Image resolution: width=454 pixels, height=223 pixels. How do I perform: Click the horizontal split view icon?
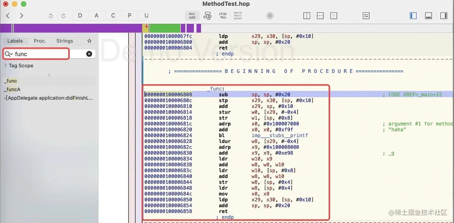[320, 16]
